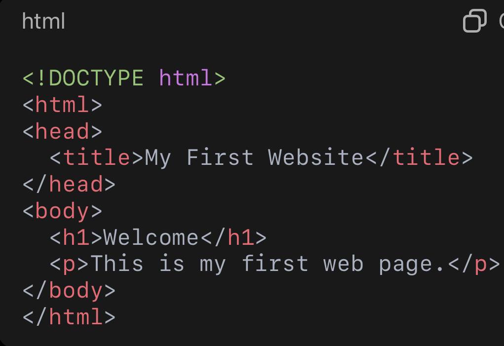Screen dimensions: 504x346
Task: Click the Welcome heading text
Action: tap(151, 238)
